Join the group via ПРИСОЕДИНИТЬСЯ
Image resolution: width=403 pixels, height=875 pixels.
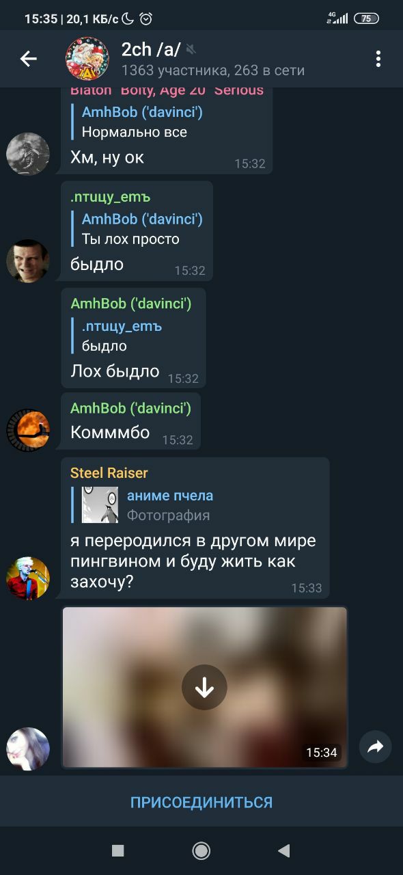(201, 802)
